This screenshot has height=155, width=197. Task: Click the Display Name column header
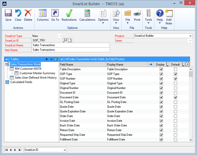127,65
